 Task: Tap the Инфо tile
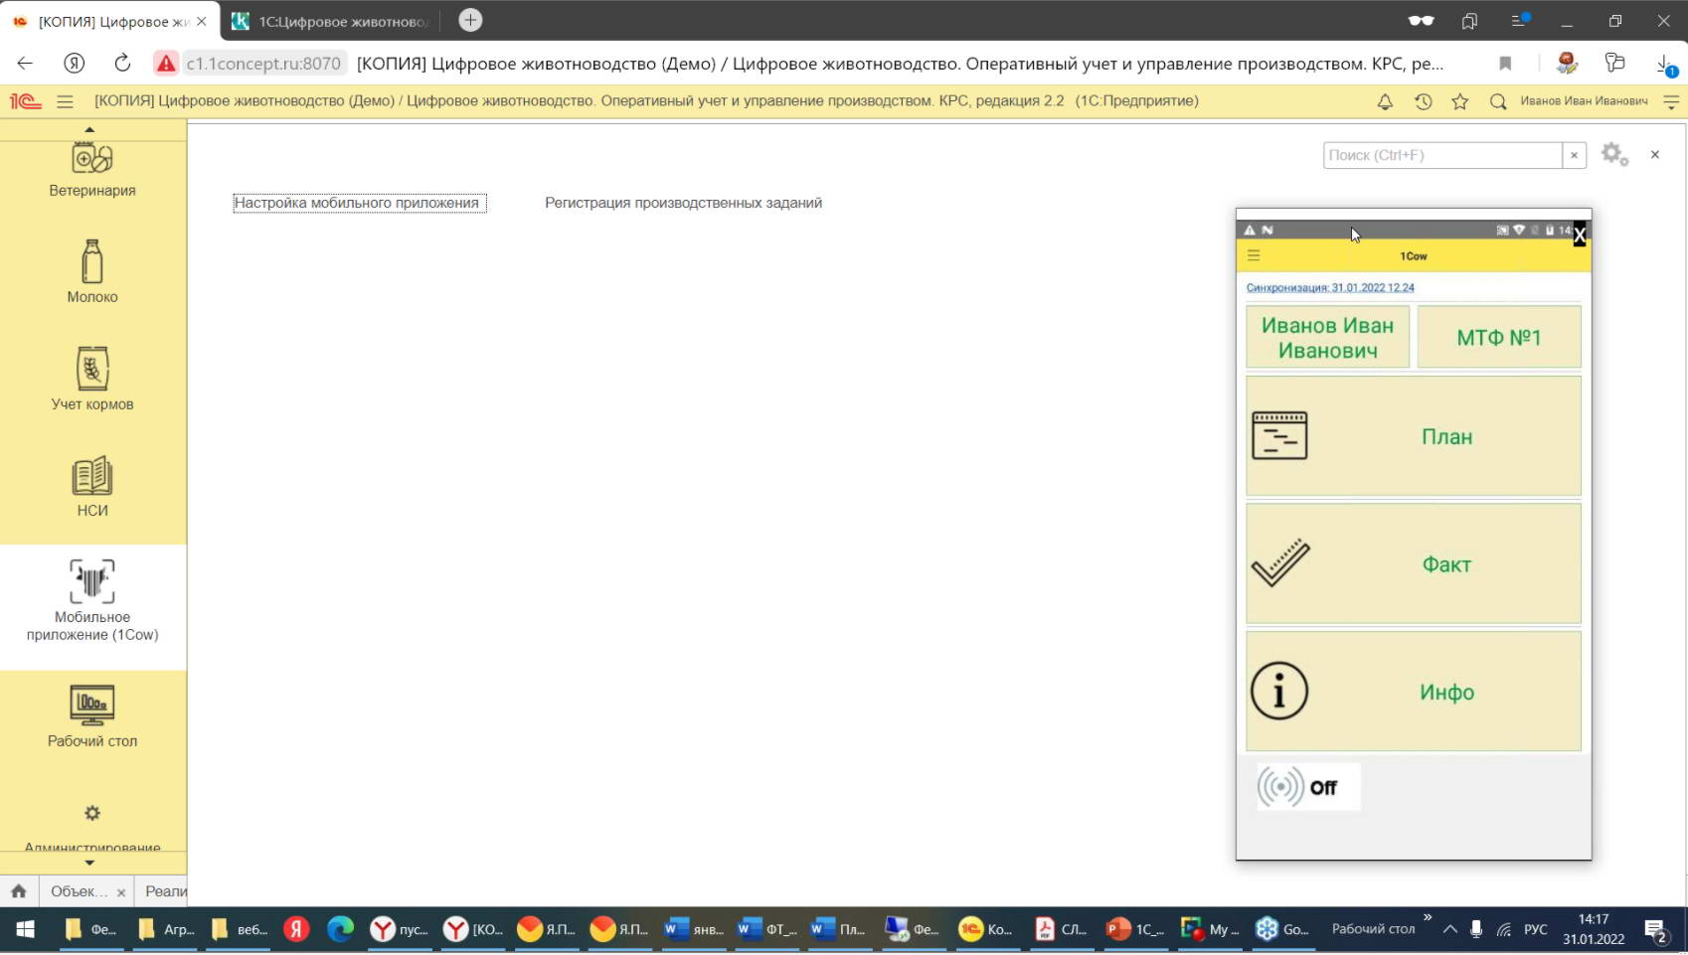point(1414,692)
